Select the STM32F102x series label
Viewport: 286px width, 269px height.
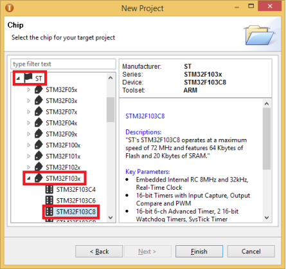point(63,167)
